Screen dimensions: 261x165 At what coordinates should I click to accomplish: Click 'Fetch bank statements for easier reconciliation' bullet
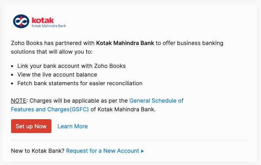pyautogui.click(x=79, y=83)
